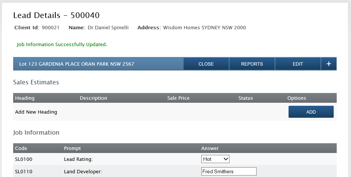Screen dimensions: 351x177
Task: Click the Code column header
Action: tap(21, 148)
